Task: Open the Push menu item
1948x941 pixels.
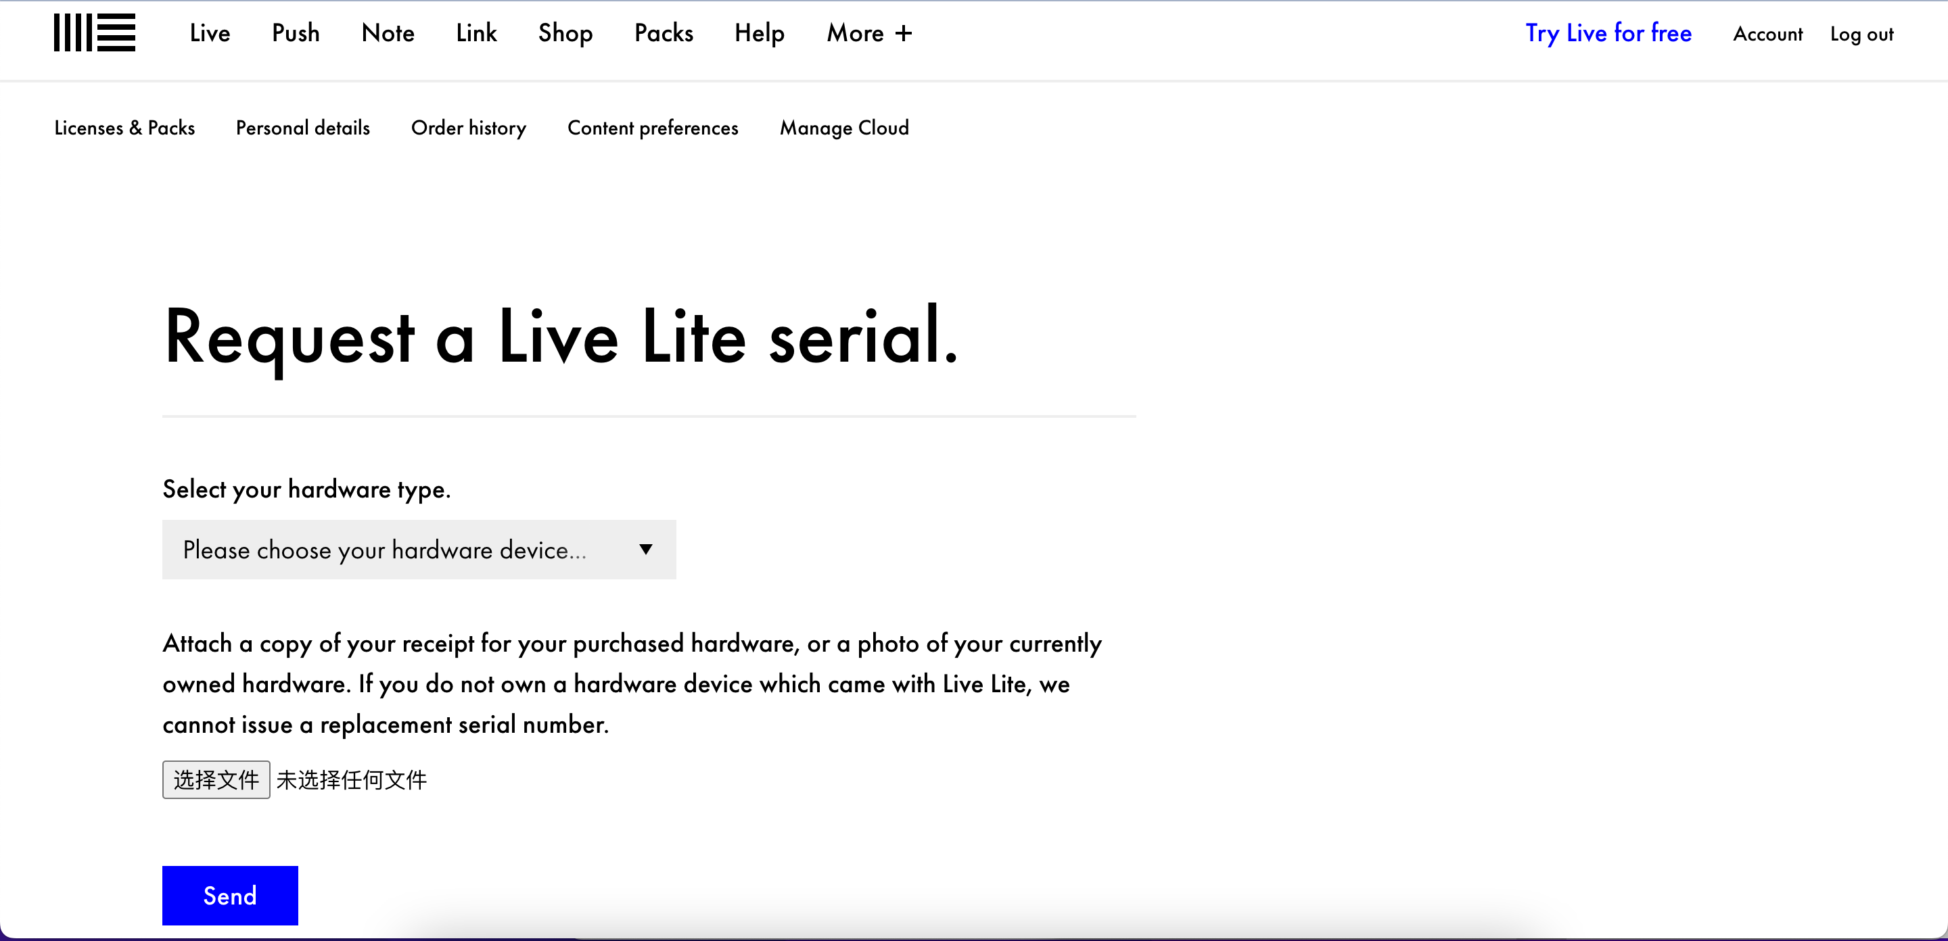Action: tap(296, 33)
